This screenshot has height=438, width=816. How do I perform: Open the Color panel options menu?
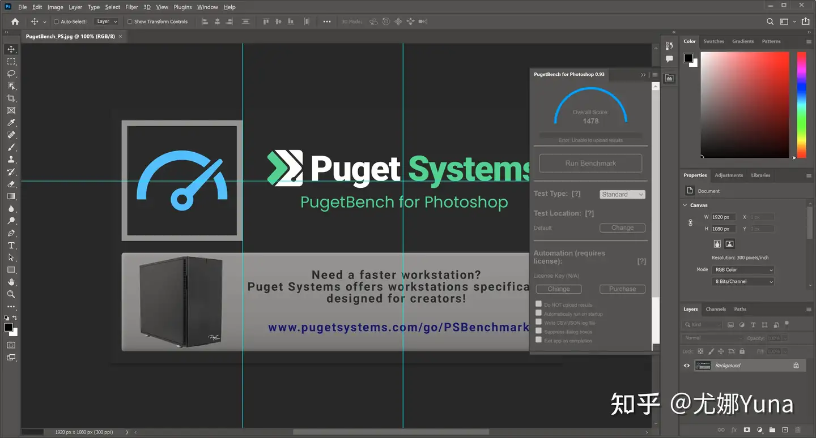pos(809,41)
